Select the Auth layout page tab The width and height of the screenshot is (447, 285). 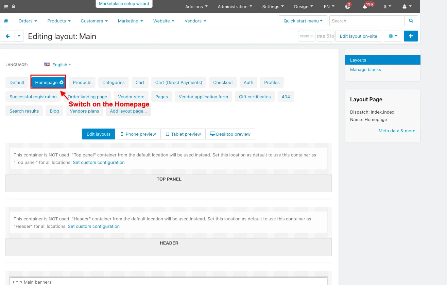tap(248, 82)
